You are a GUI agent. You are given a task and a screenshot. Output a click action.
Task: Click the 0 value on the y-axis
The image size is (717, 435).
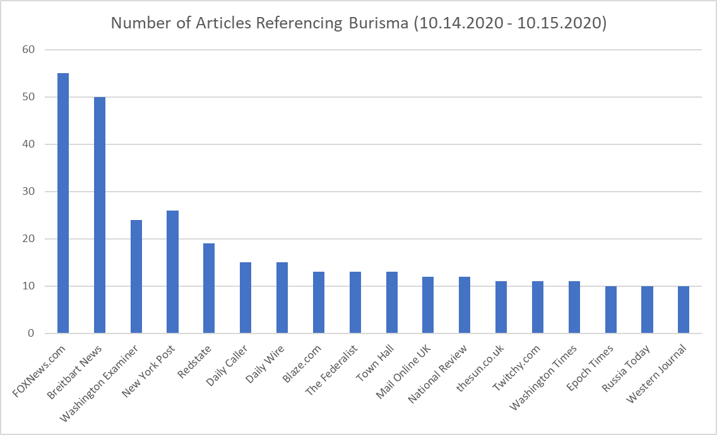point(31,333)
